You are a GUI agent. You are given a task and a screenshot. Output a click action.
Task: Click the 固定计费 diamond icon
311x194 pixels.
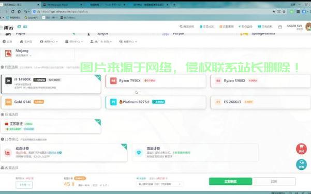pyautogui.click(x=139, y=153)
